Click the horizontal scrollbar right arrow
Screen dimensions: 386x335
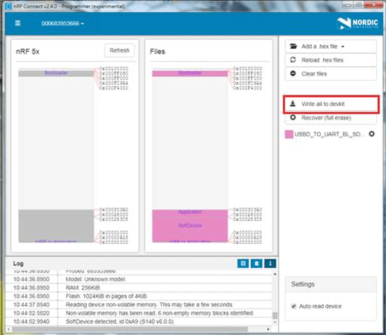pyautogui.click(x=268, y=329)
